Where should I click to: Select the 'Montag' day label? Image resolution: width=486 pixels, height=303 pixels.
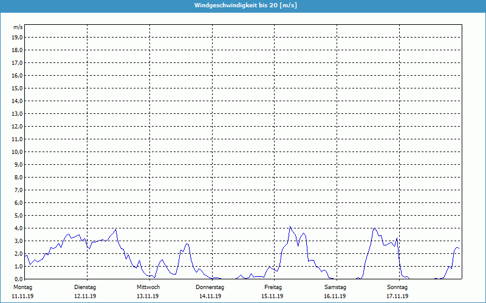[x=22, y=287]
